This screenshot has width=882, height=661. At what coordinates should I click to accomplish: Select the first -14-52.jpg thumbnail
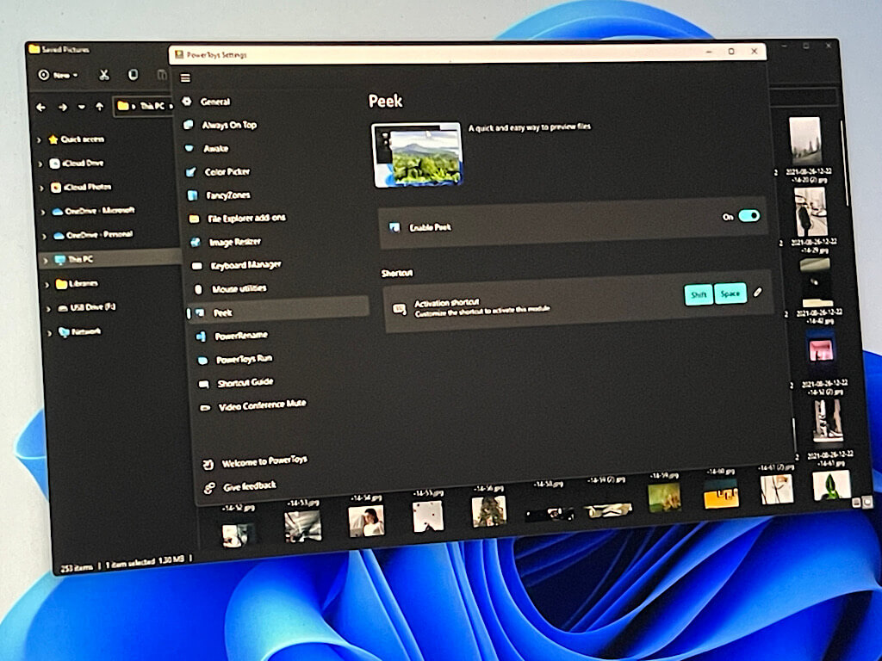point(238,534)
